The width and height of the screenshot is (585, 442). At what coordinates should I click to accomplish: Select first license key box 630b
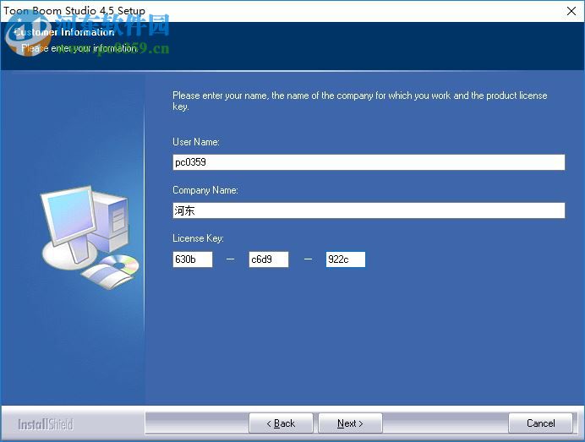pyautogui.click(x=193, y=259)
